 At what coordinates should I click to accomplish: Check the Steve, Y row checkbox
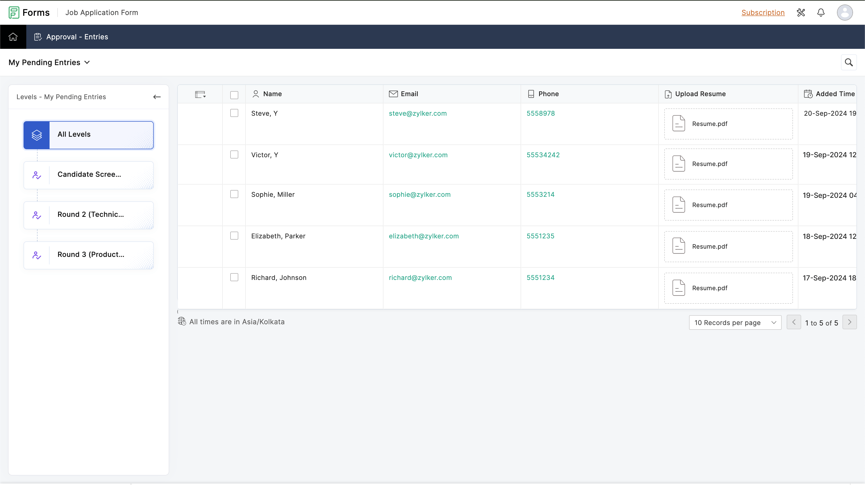click(234, 113)
